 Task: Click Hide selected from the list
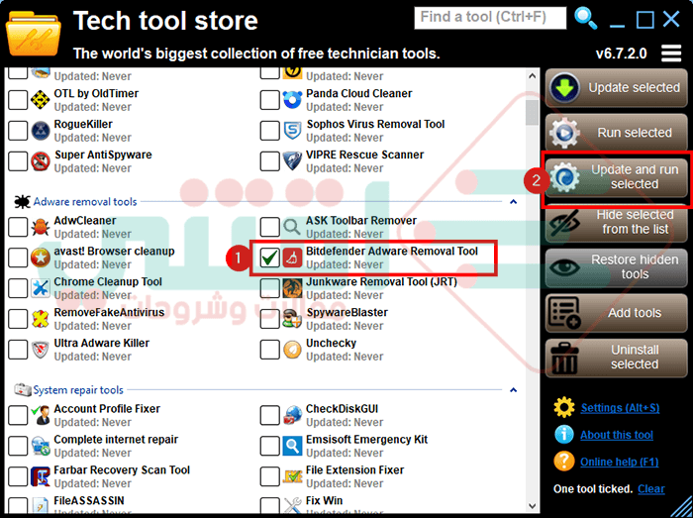point(616,222)
